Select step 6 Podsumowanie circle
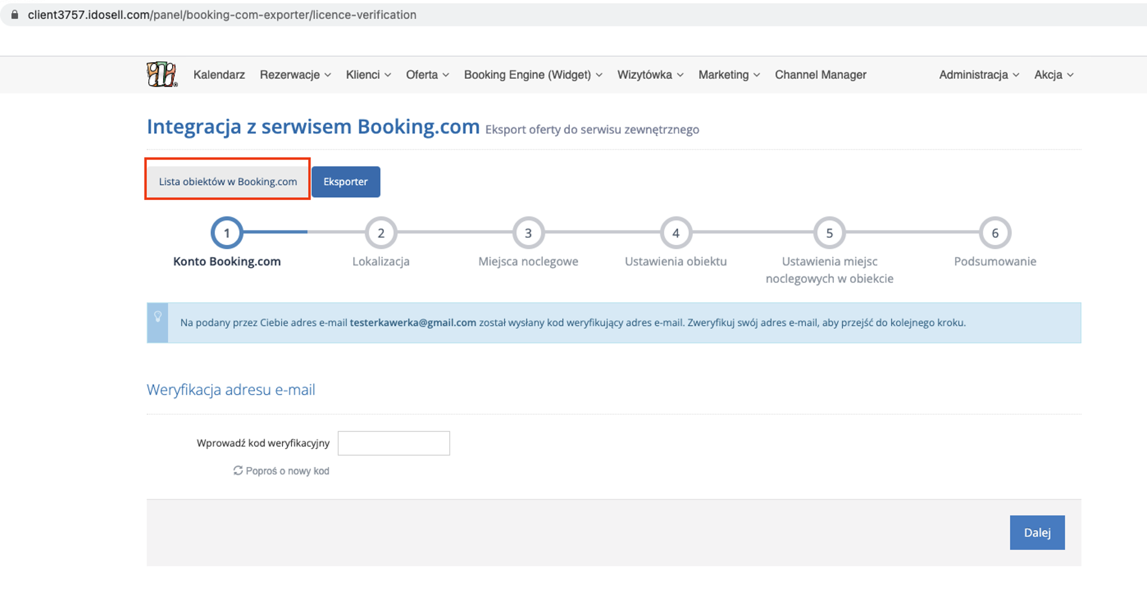1147x608 pixels. coord(995,233)
